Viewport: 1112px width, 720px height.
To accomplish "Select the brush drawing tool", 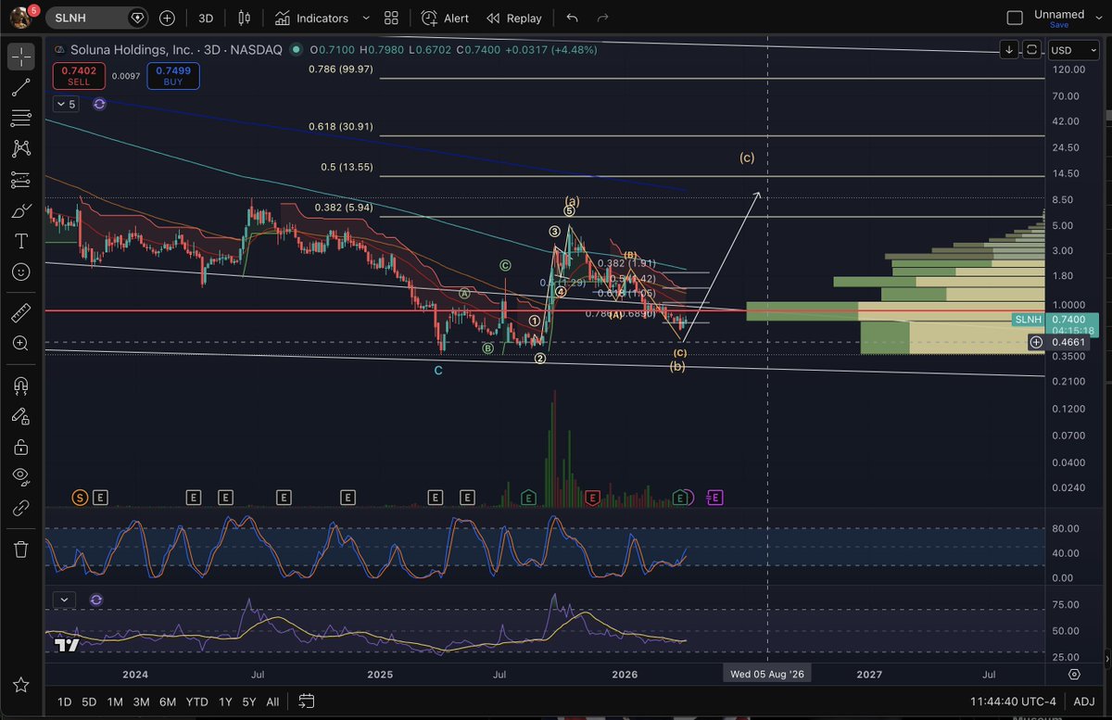I will [x=21, y=210].
